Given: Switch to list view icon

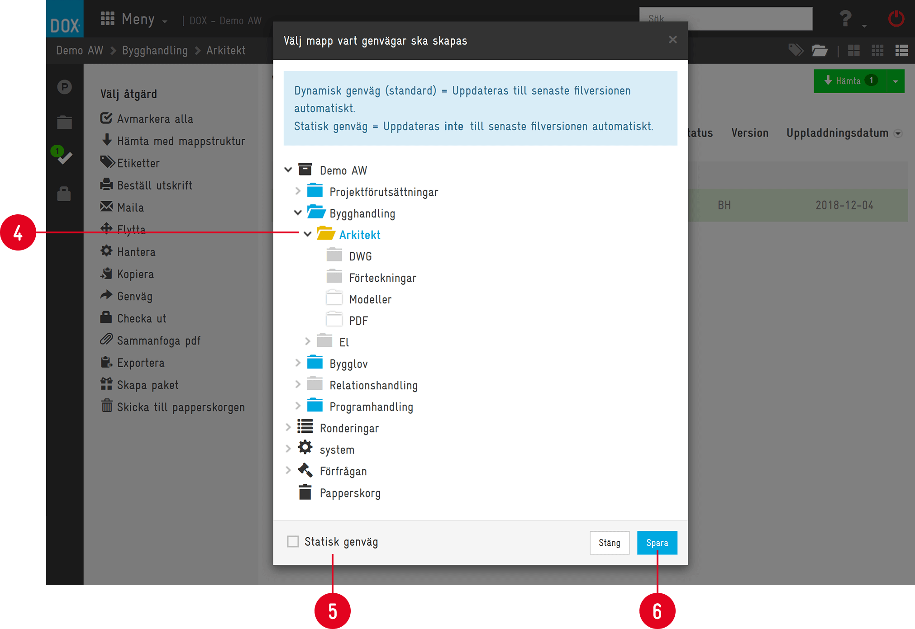Looking at the screenshot, I should click(901, 50).
